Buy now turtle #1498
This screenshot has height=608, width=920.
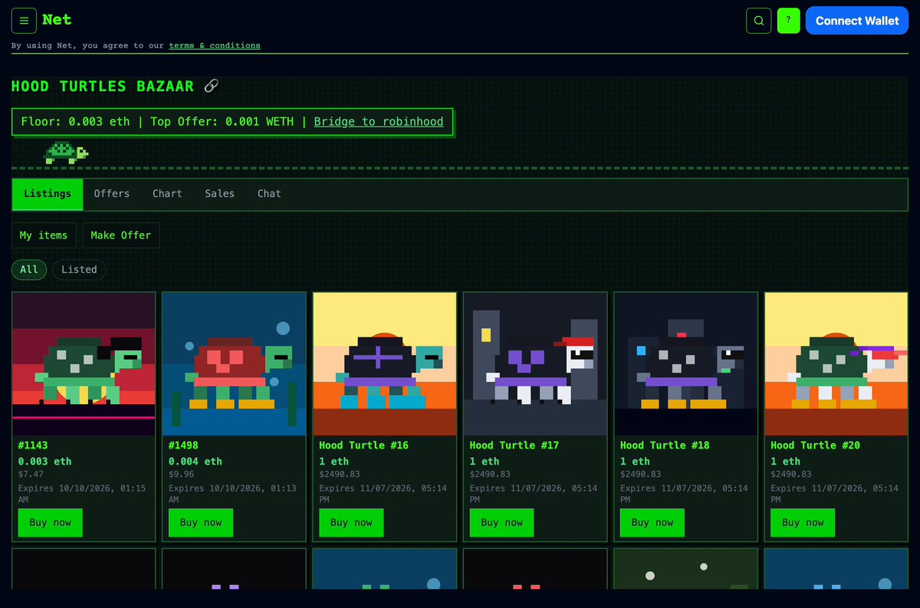[201, 522]
